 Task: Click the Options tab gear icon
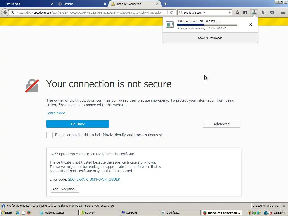coord(60,4)
